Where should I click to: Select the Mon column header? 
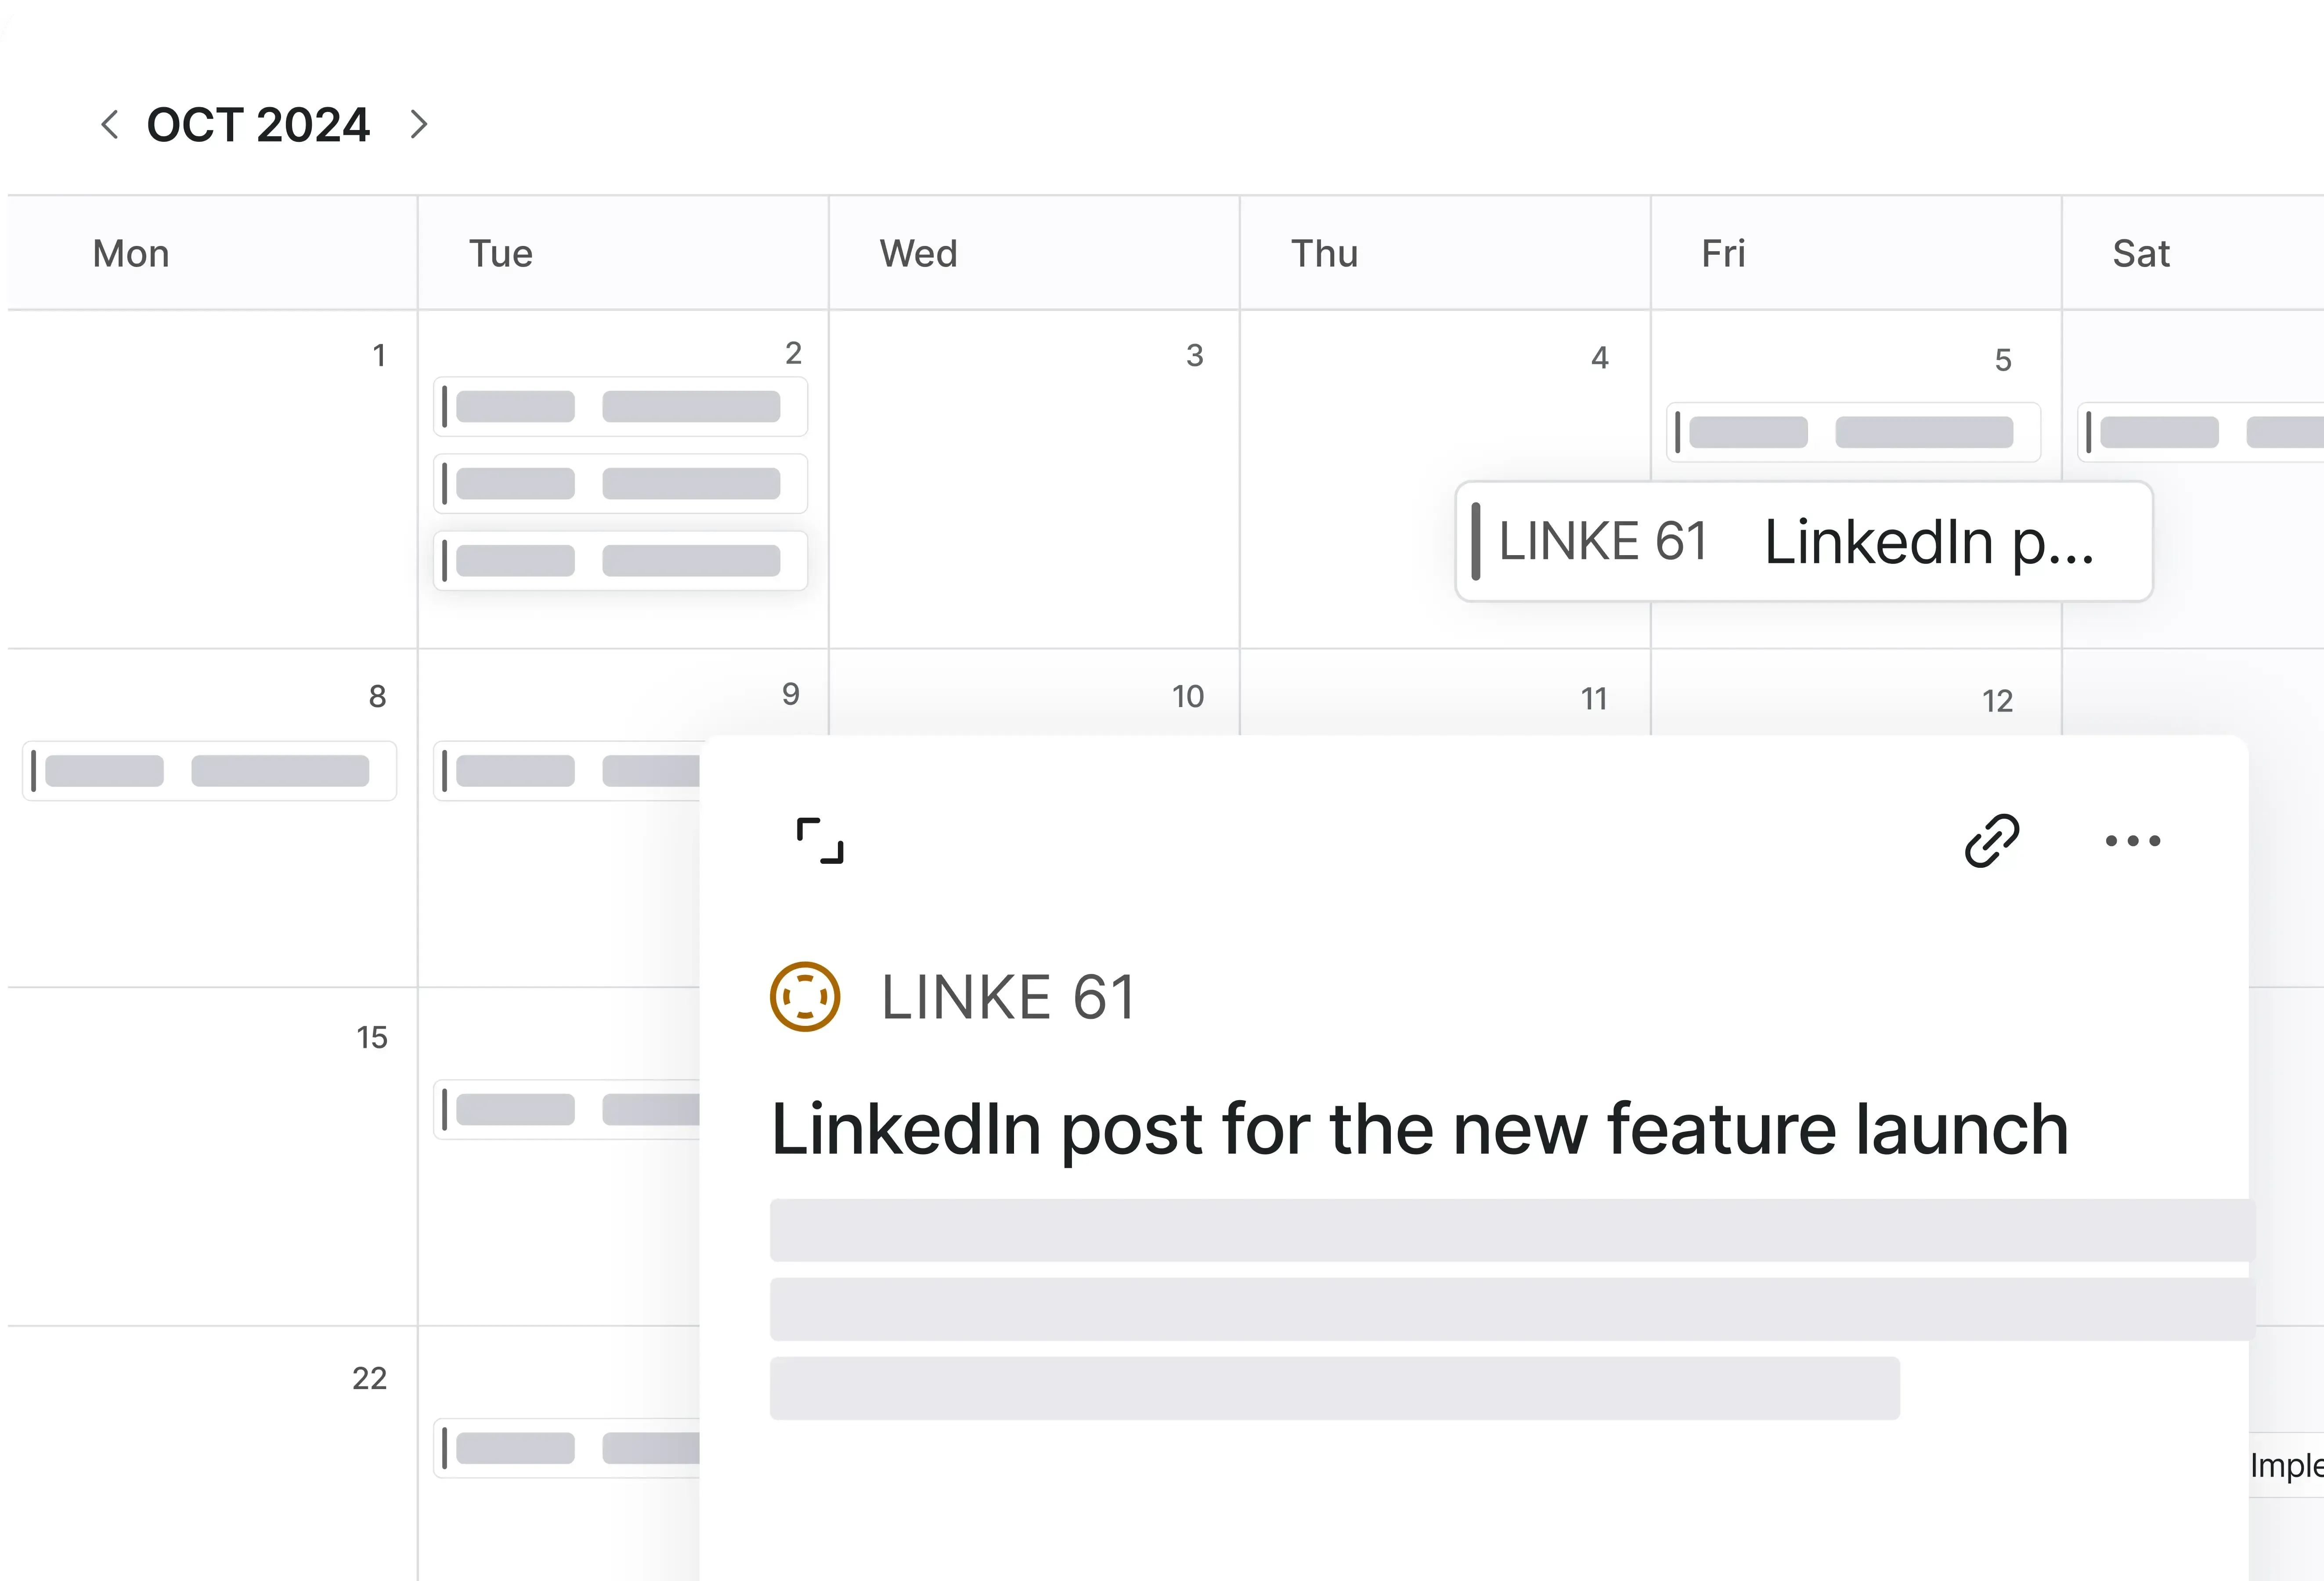pos(131,254)
